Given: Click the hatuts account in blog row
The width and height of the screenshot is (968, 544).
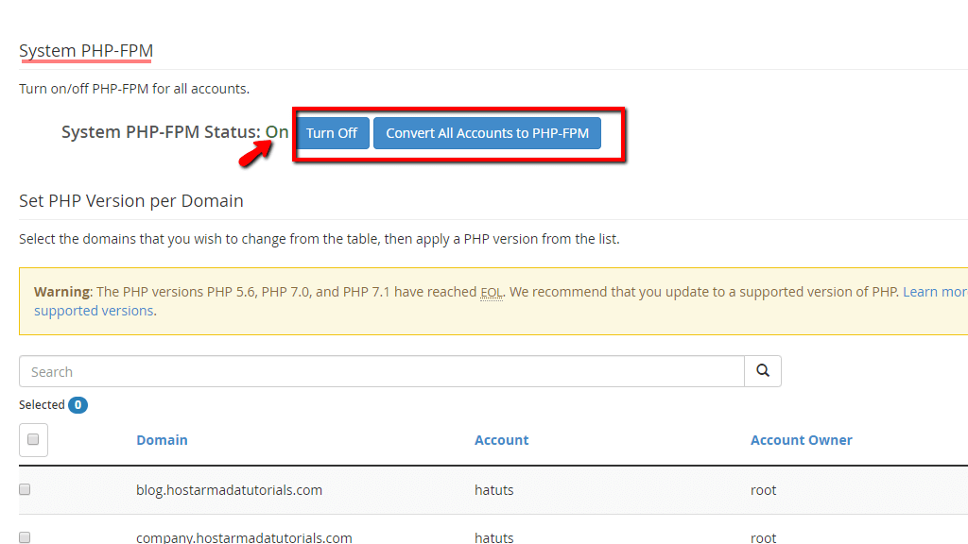Looking at the screenshot, I should (493, 490).
